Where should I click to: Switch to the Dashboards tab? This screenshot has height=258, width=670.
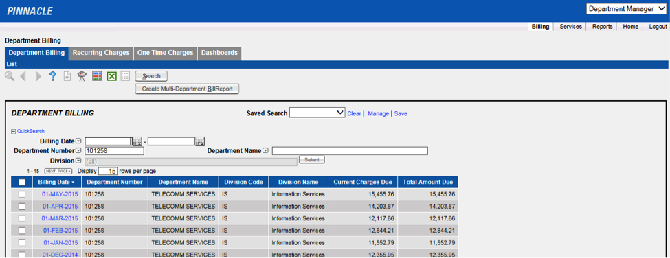[220, 53]
